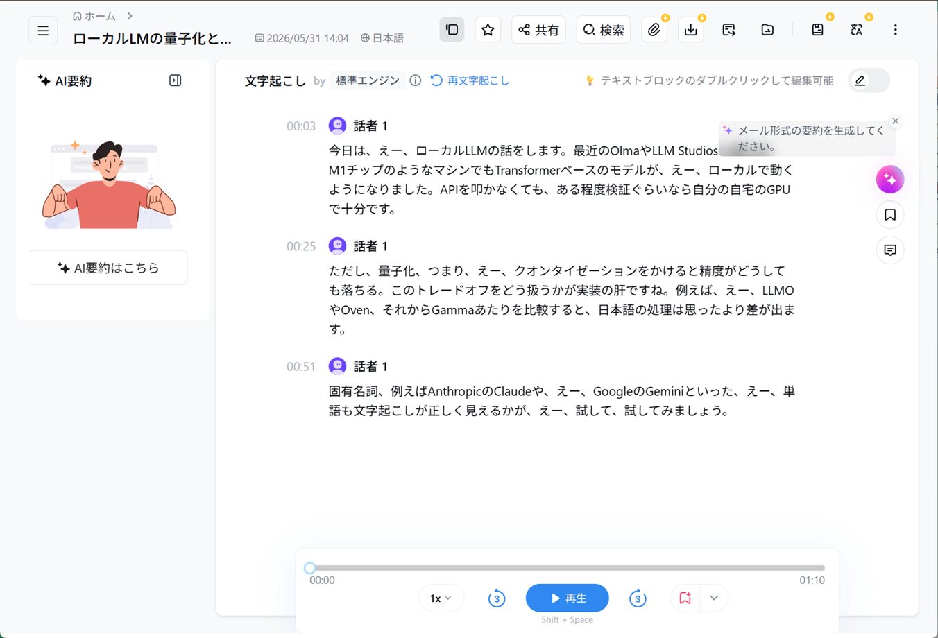Go to ホーム breadcrumb
The height and width of the screenshot is (638, 938).
(x=94, y=16)
